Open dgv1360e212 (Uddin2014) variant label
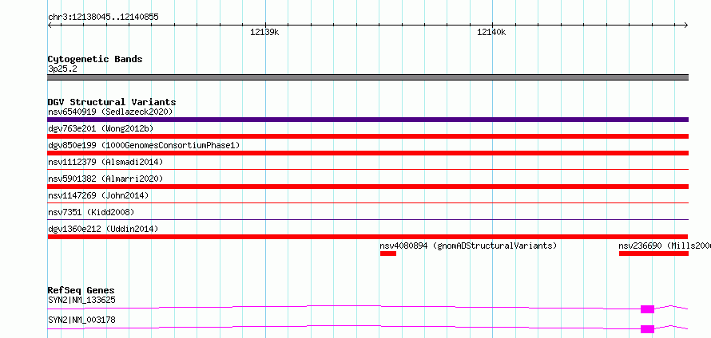 [103, 229]
